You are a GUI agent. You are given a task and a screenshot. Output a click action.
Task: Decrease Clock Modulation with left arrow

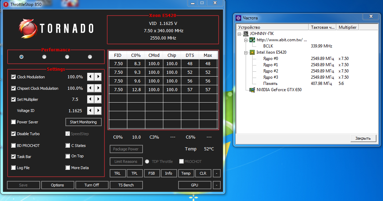tap(90, 77)
